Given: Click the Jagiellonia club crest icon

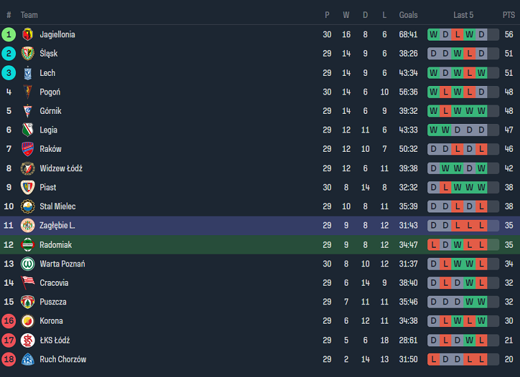Looking at the screenshot, I should 27,35.
